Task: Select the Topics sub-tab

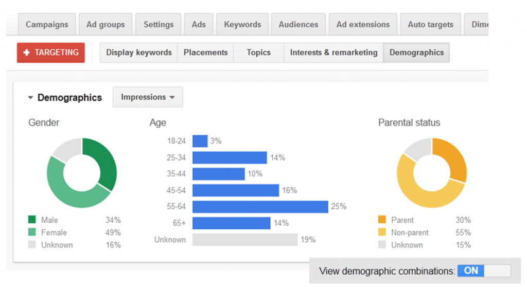Action: click(258, 53)
